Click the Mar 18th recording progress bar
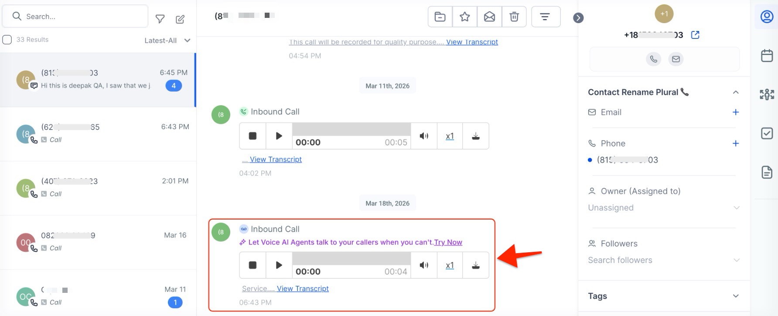This screenshot has width=778, height=316. (351, 258)
